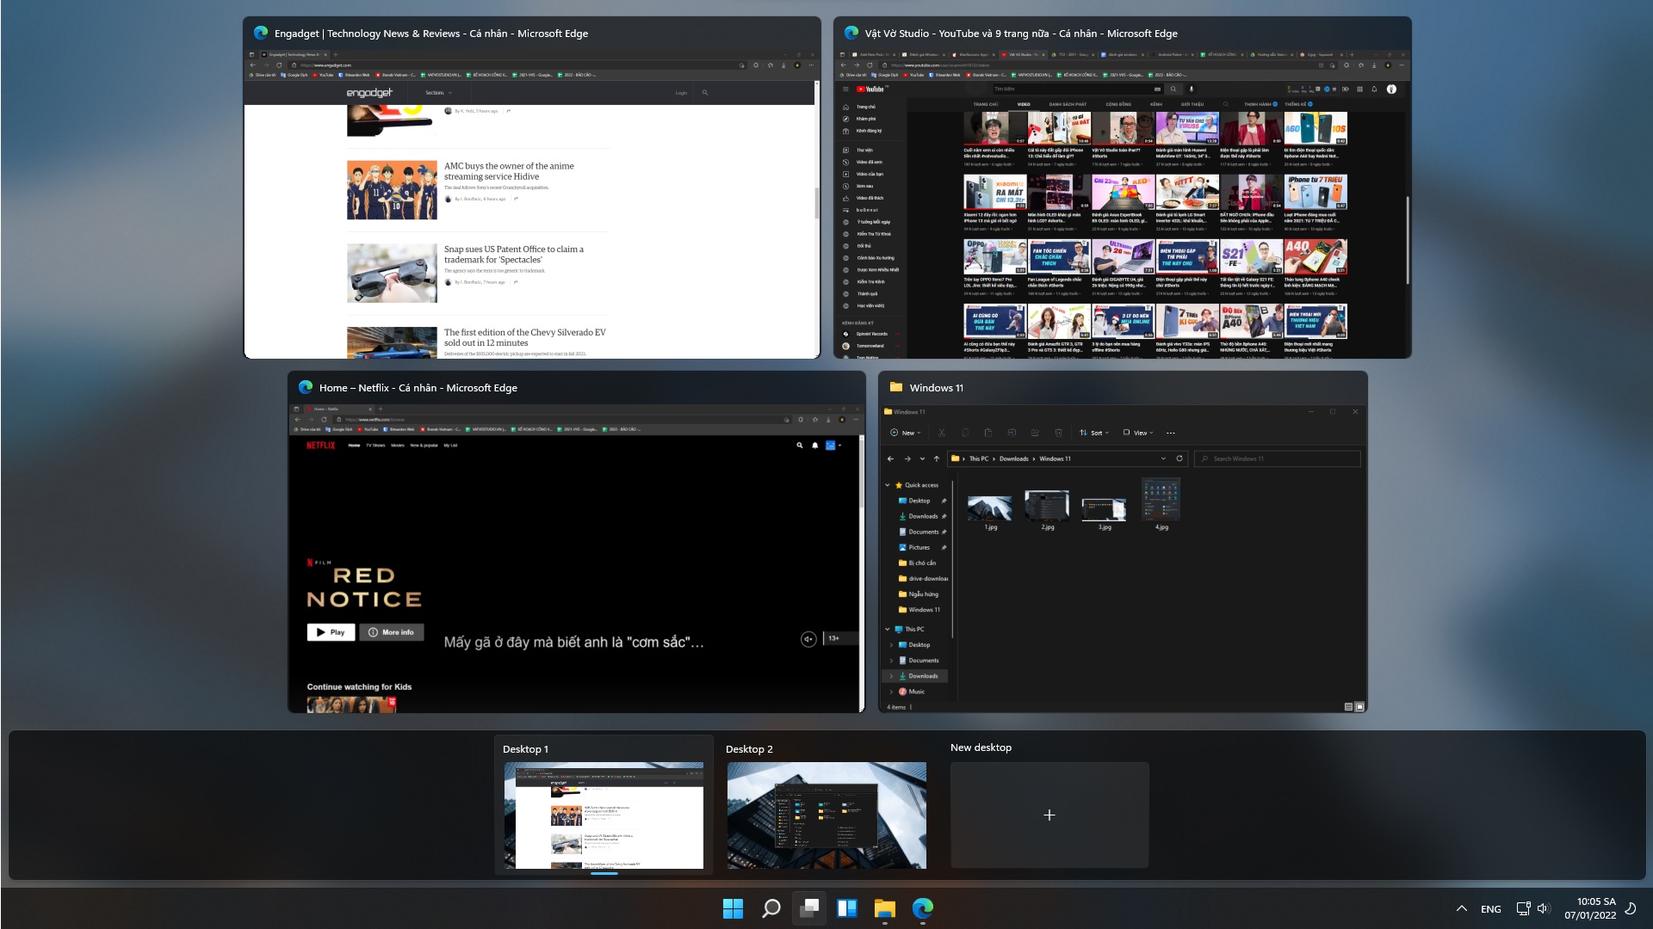
Task: Open Netflix New & popular tab
Action: [424, 446]
